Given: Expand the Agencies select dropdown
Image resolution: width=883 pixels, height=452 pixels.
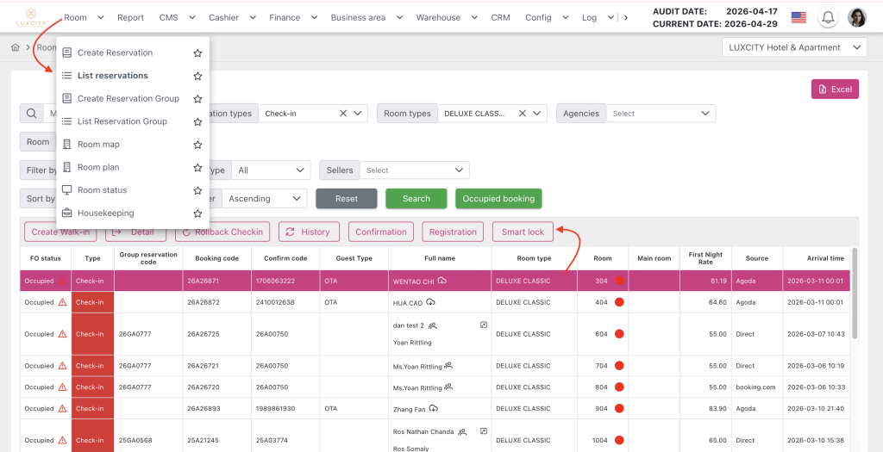Looking at the screenshot, I should tap(661, 114).
